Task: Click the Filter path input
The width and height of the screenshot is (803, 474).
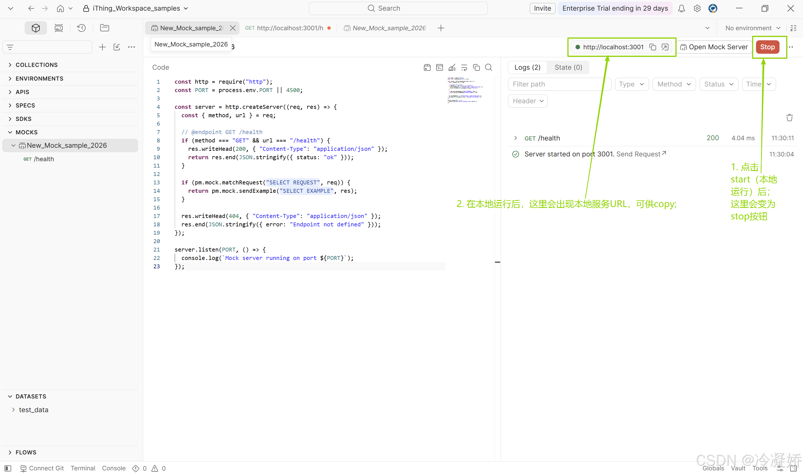Action: (559, 84)
